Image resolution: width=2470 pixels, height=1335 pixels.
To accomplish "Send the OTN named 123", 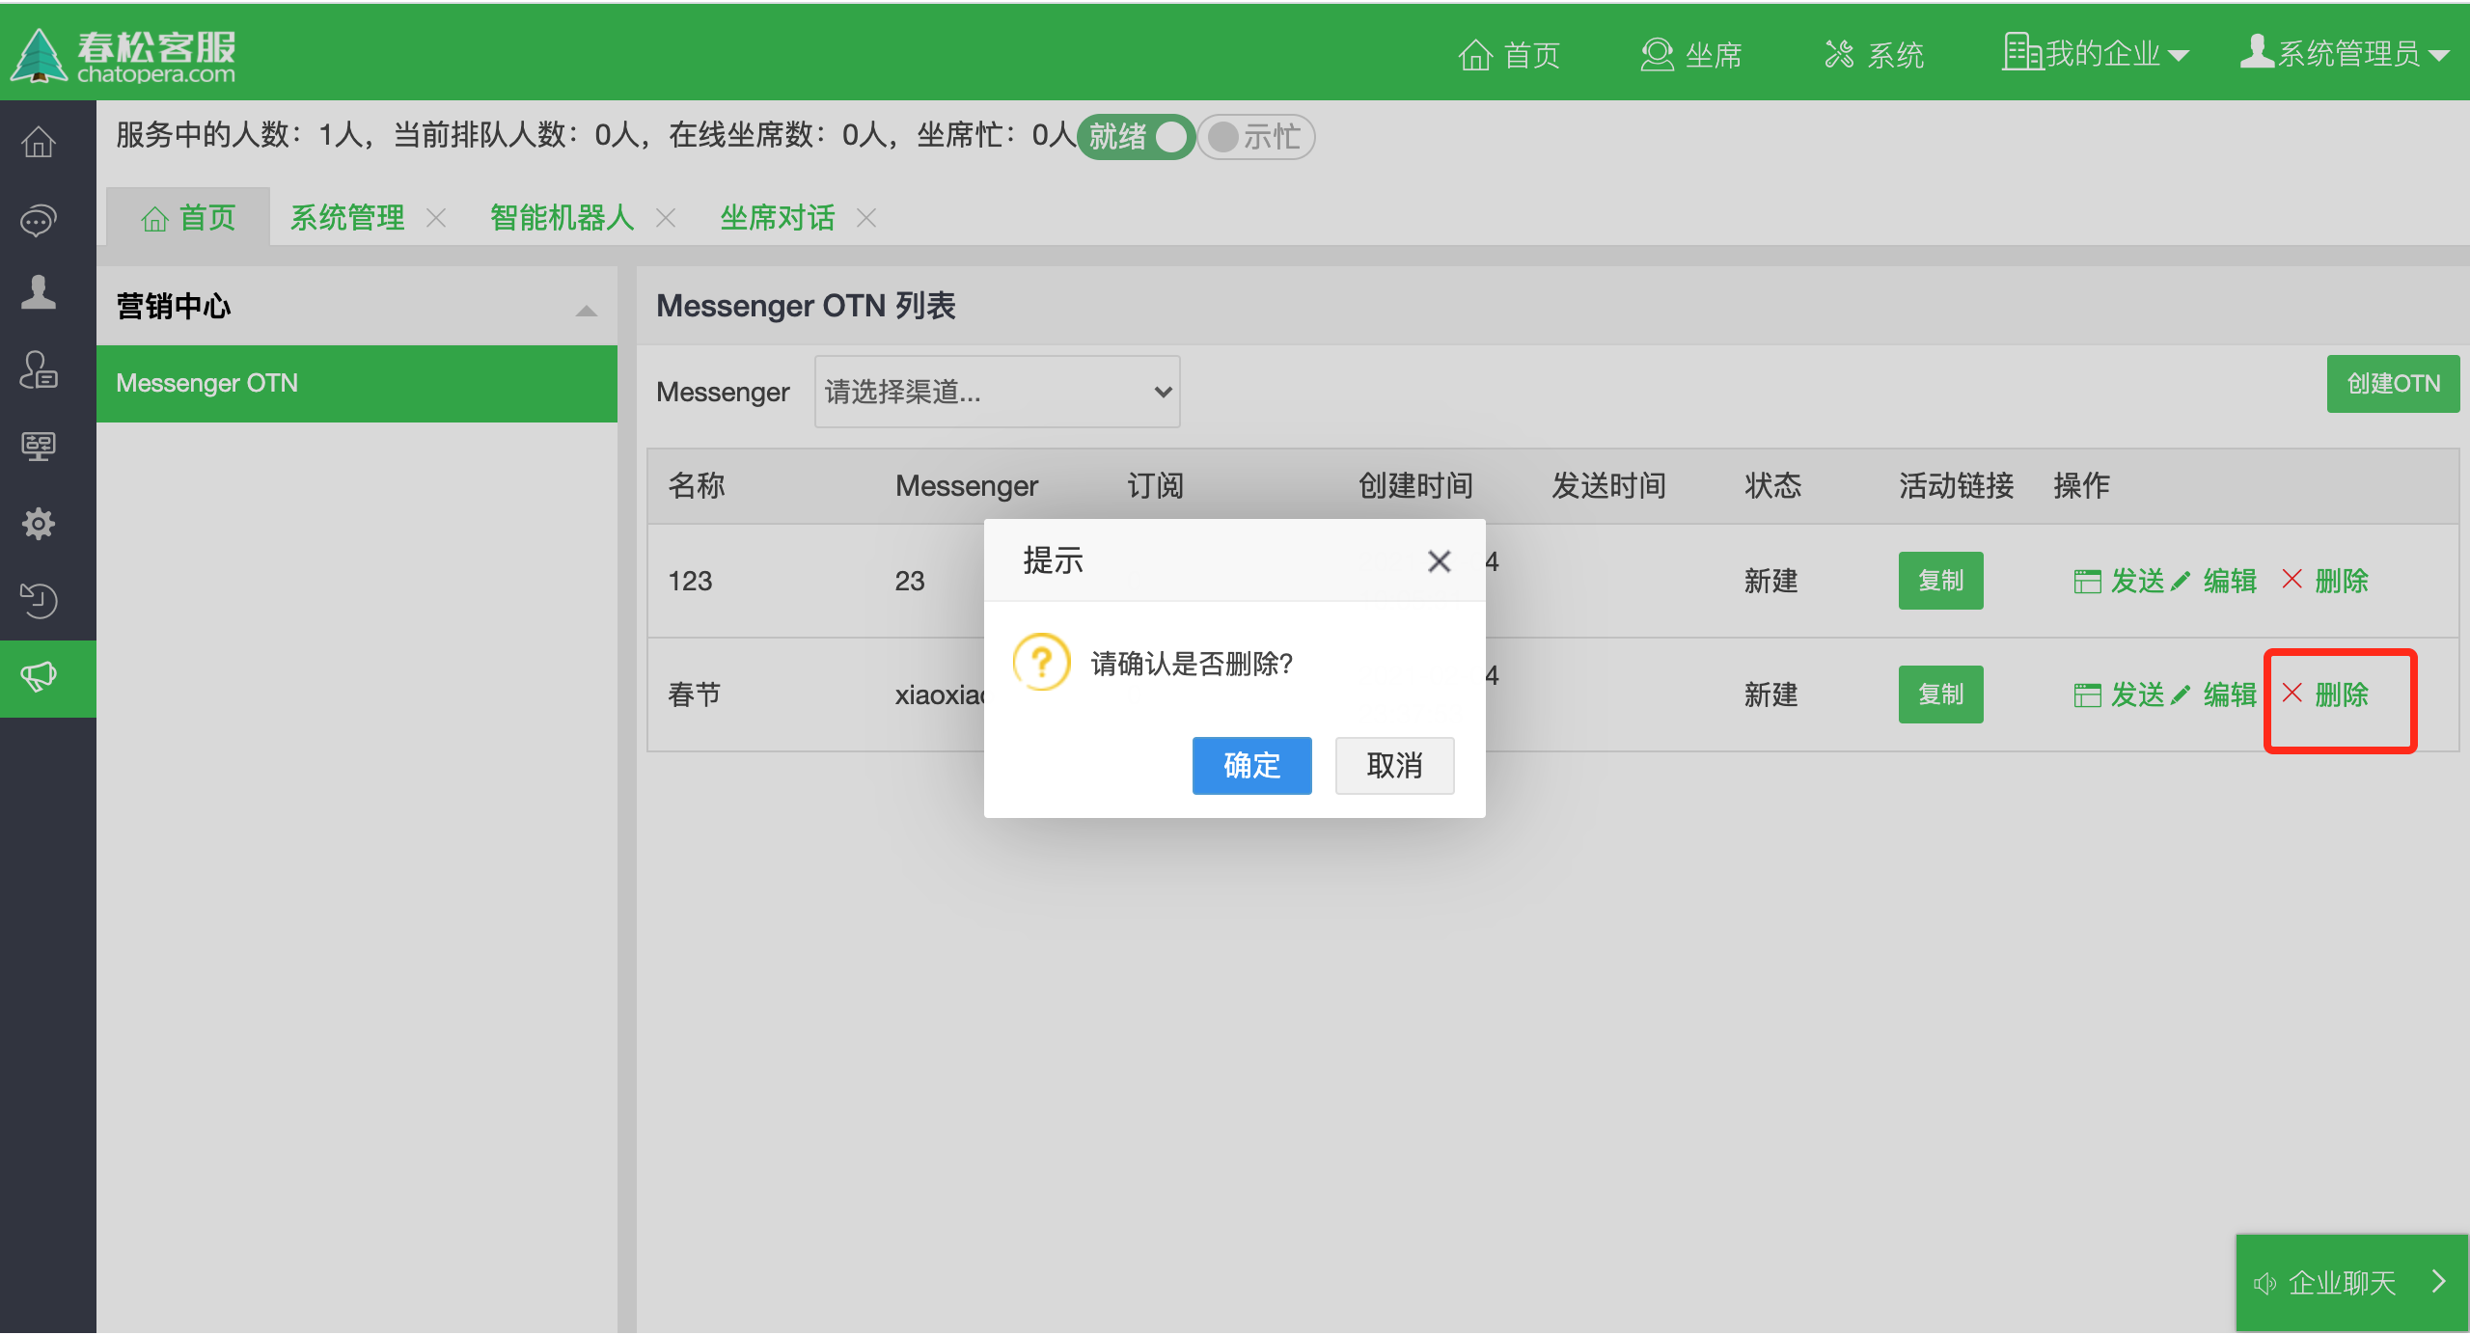I will pos(2119,581).
